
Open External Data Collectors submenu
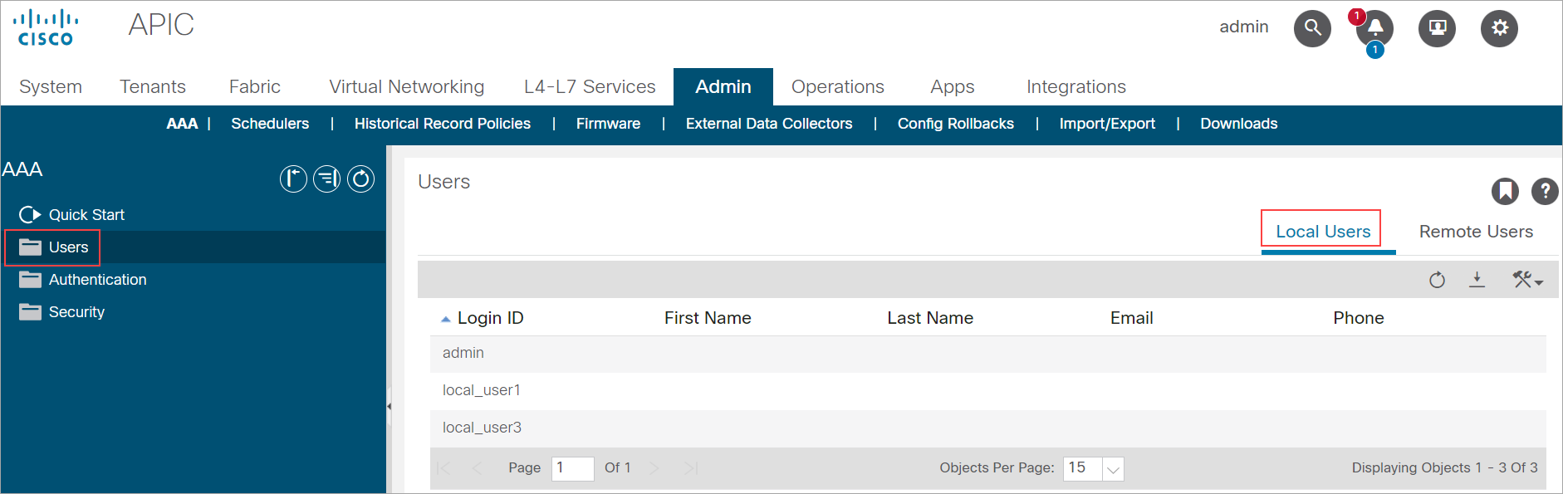769,124
